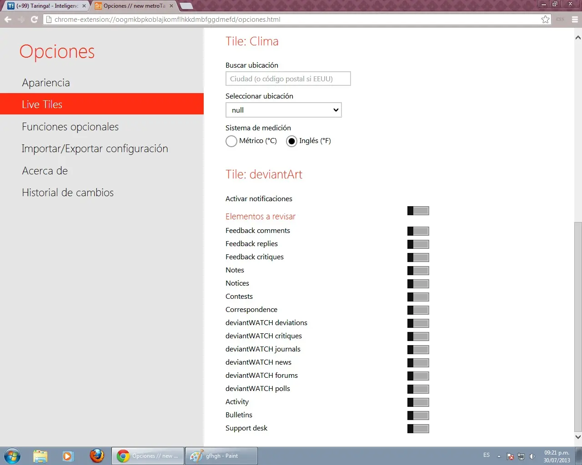Toggle the Activity switch

coord(418,402)
